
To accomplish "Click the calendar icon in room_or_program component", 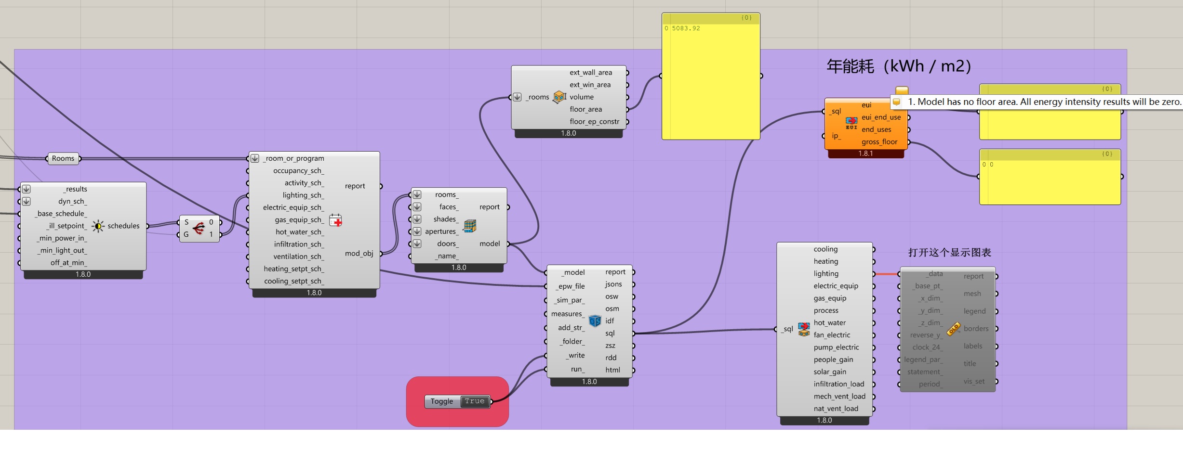I will point(335,220).
